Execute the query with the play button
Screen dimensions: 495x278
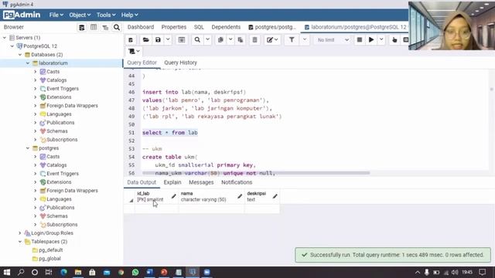[371, 40]
